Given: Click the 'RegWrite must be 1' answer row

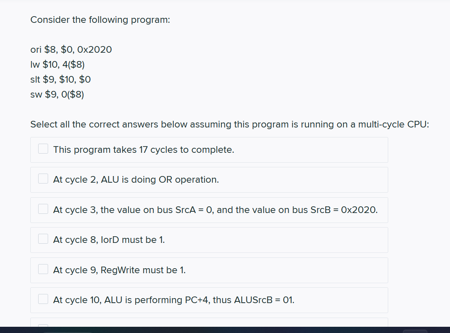Looking at the screenshot, I should click(209, 270).
